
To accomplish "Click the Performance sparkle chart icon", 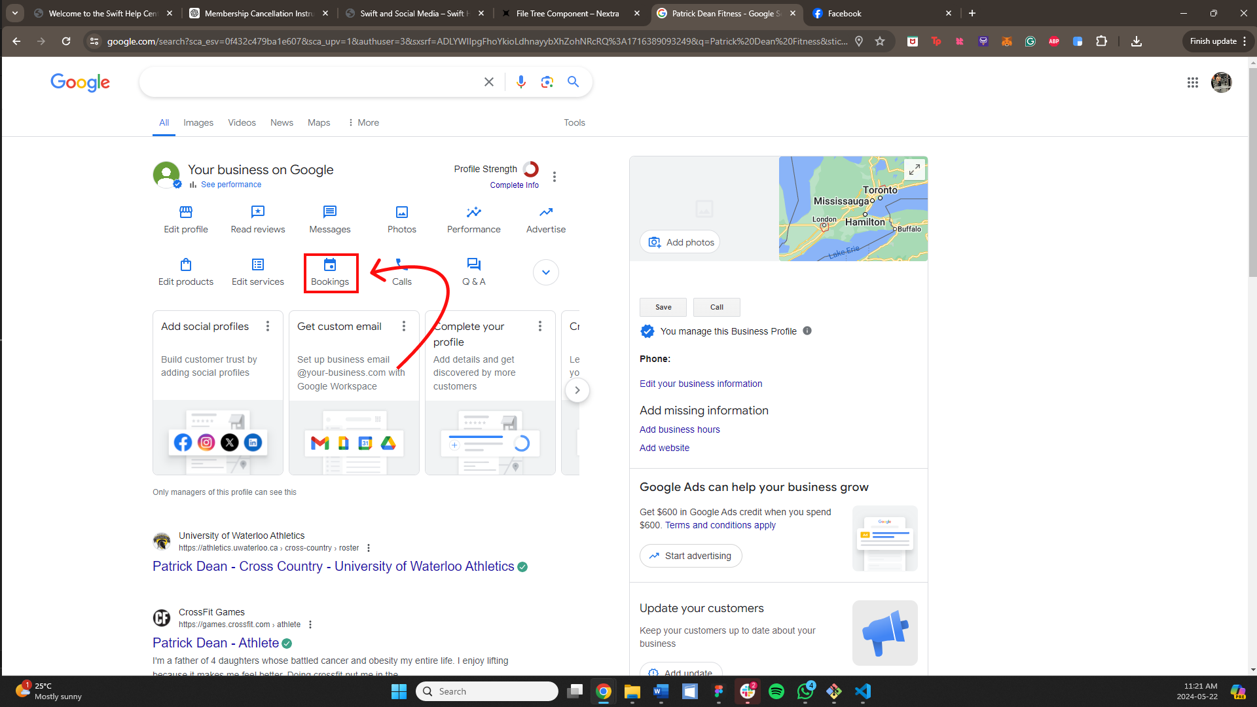I will (x=473, y=212).
